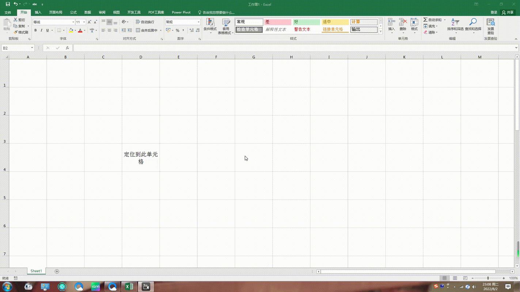Viewport: 520px width, 292px height.
Task: Open the PDF工具集 ribbon tab
Action: click(x=156, y=12)
